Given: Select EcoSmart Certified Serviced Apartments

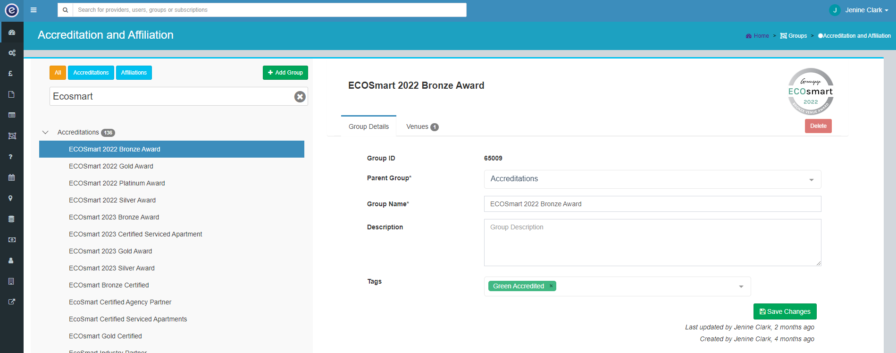Looking at the screenshot, I should click(x=128, y=319).
